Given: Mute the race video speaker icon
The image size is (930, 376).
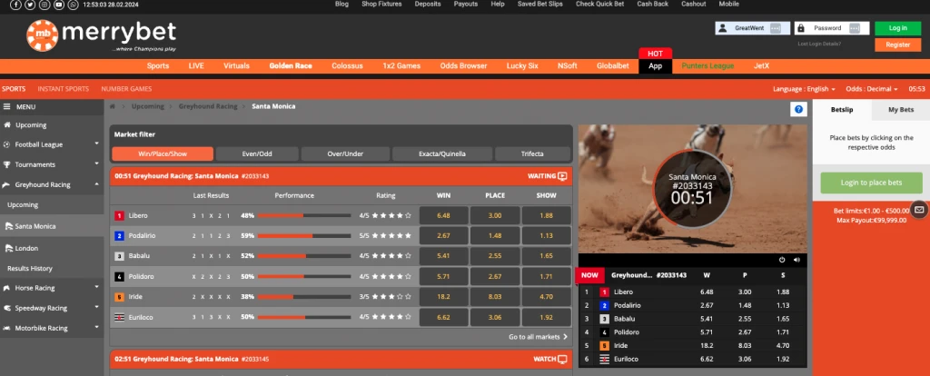Looking at the screenshot, I should point(796,260).
